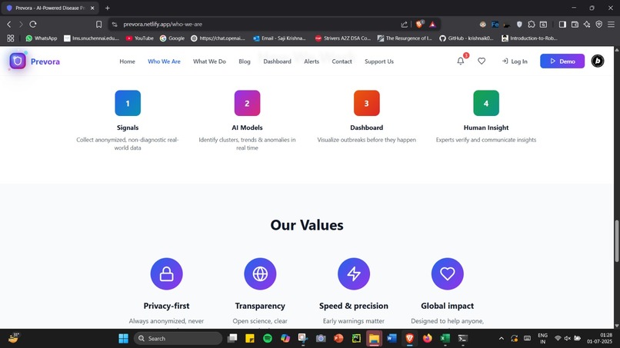The height and width of the screenshot is (348, 620).
Task: Click the taskbar Search box
Action: point(178,339)
